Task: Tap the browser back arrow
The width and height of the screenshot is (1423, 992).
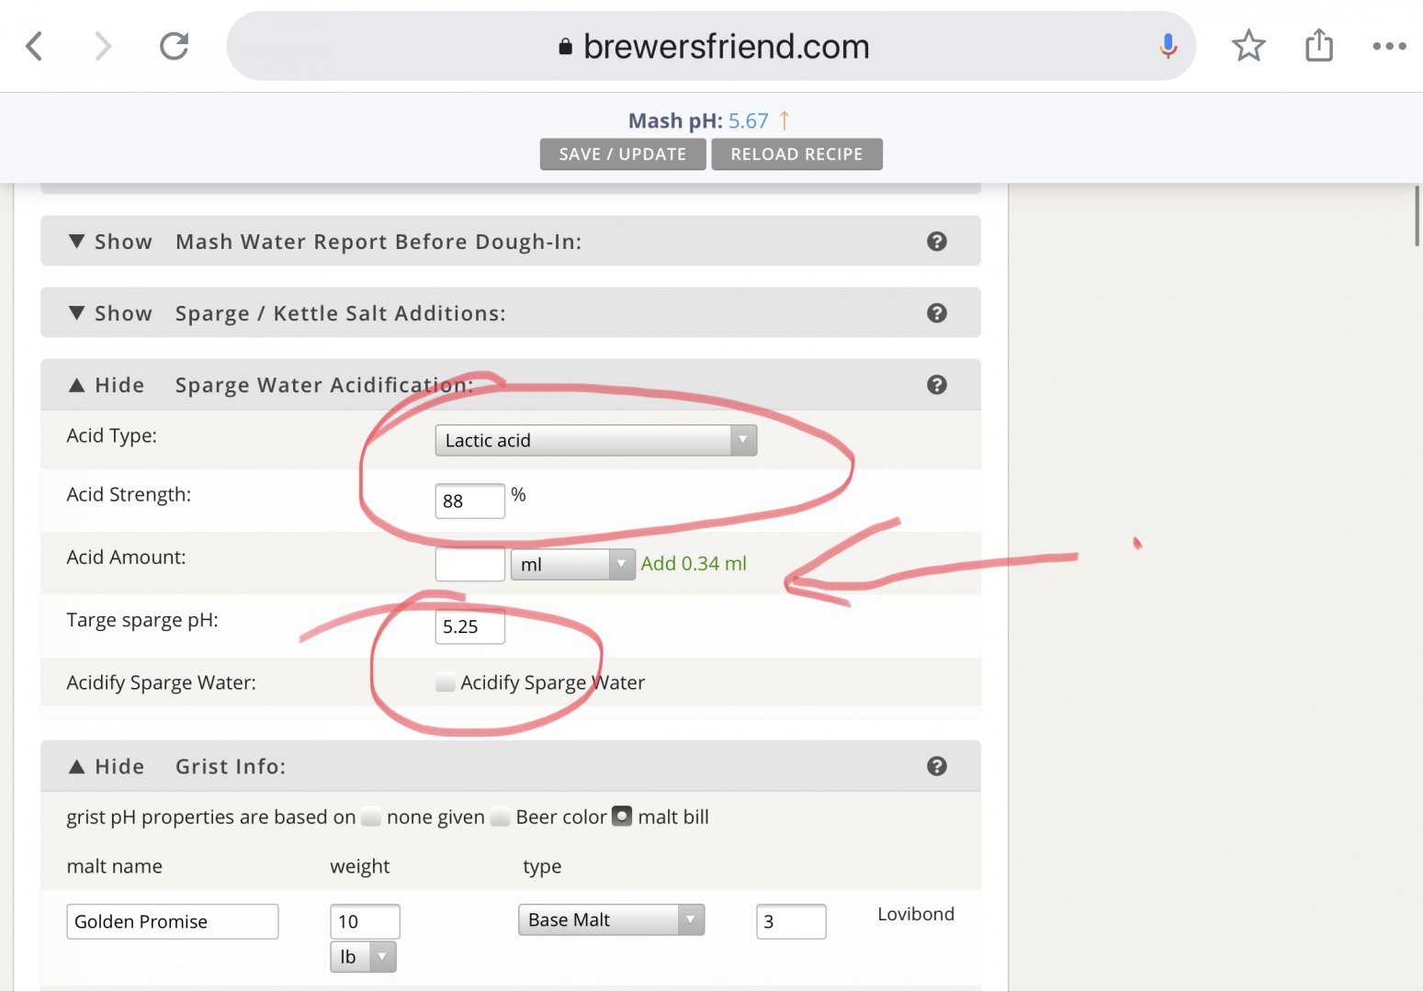Action: coord(35,46)
